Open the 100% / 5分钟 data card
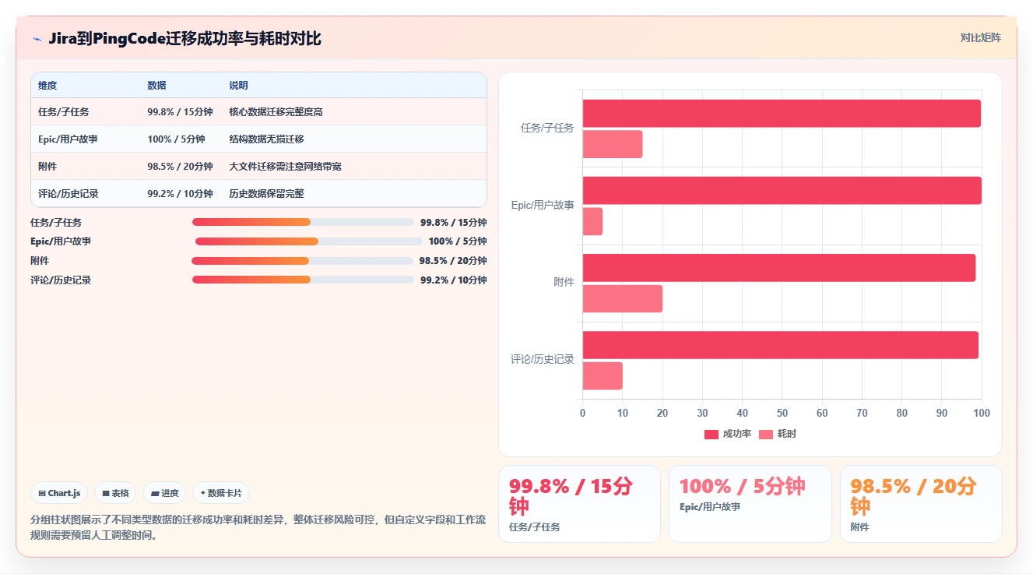1033x574 pixels. click(750, 504)
